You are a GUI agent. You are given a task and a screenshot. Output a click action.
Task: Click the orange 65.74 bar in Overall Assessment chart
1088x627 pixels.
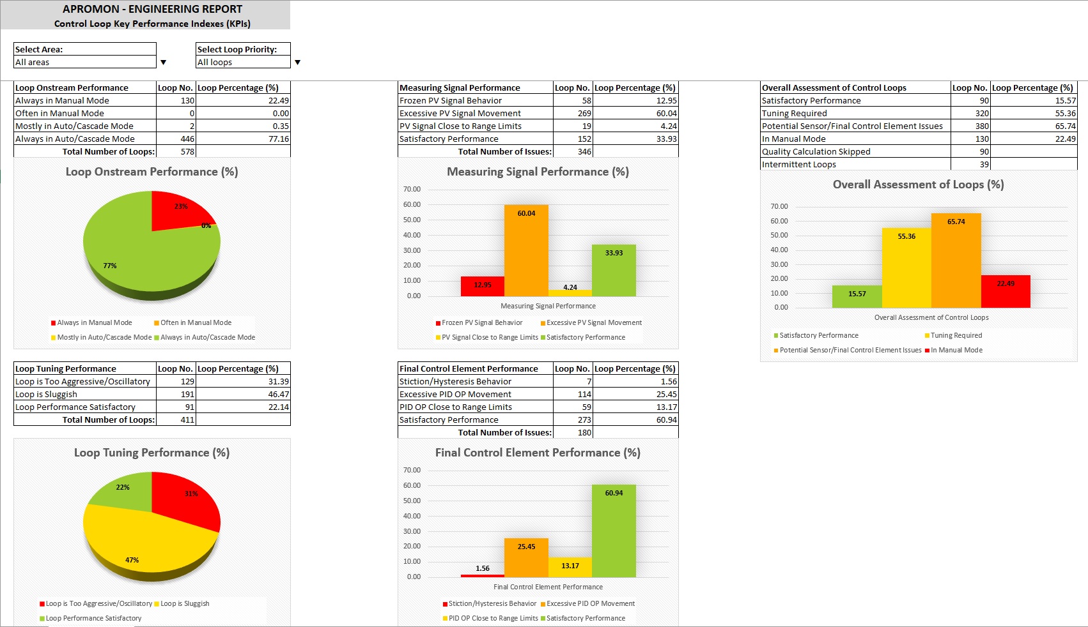tap(956, 261)
